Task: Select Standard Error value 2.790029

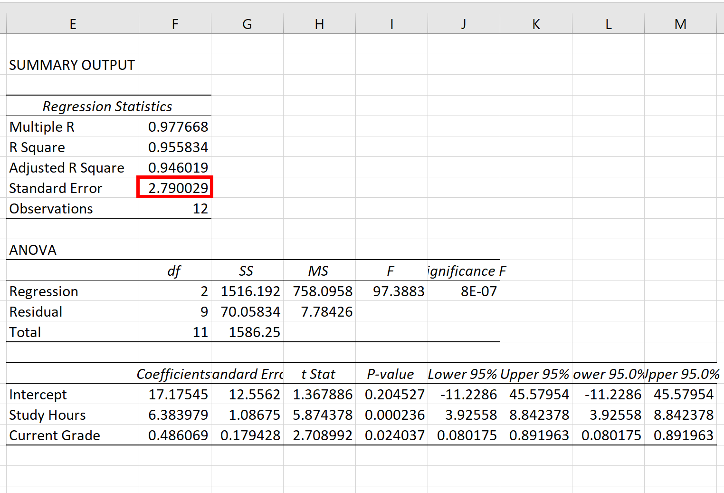Action: [175, 188]
